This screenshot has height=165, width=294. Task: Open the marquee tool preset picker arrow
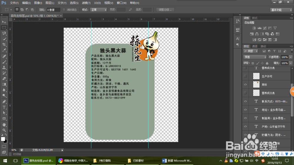click(11, 10)
